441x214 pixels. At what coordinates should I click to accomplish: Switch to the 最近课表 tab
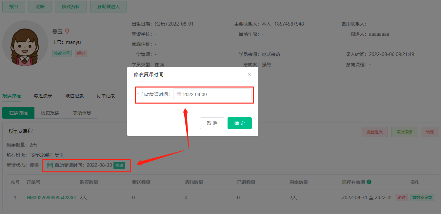click(x=43, y=96)
